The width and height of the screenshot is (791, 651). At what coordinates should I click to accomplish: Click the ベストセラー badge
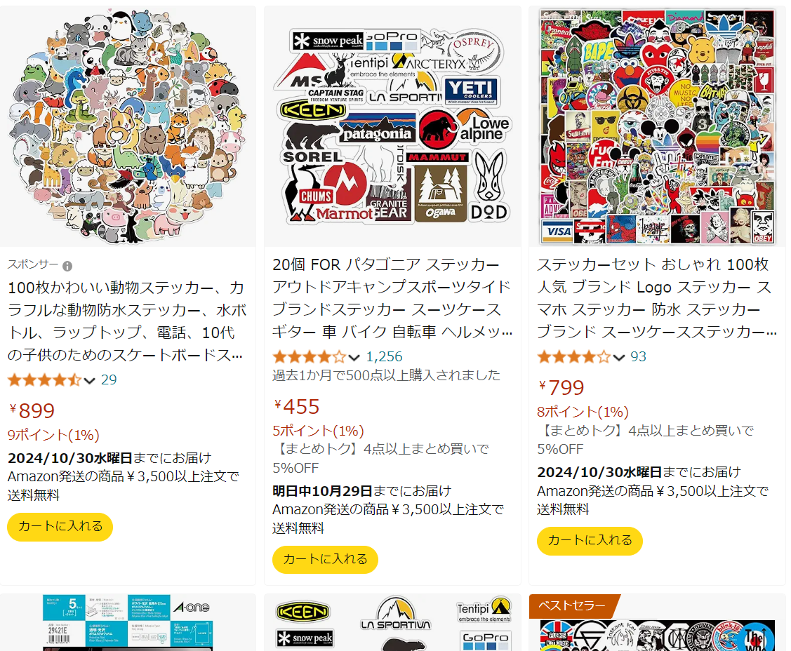tap(573, 605)
